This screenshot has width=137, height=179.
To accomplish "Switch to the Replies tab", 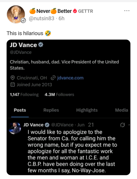I will tap(51, 110).
